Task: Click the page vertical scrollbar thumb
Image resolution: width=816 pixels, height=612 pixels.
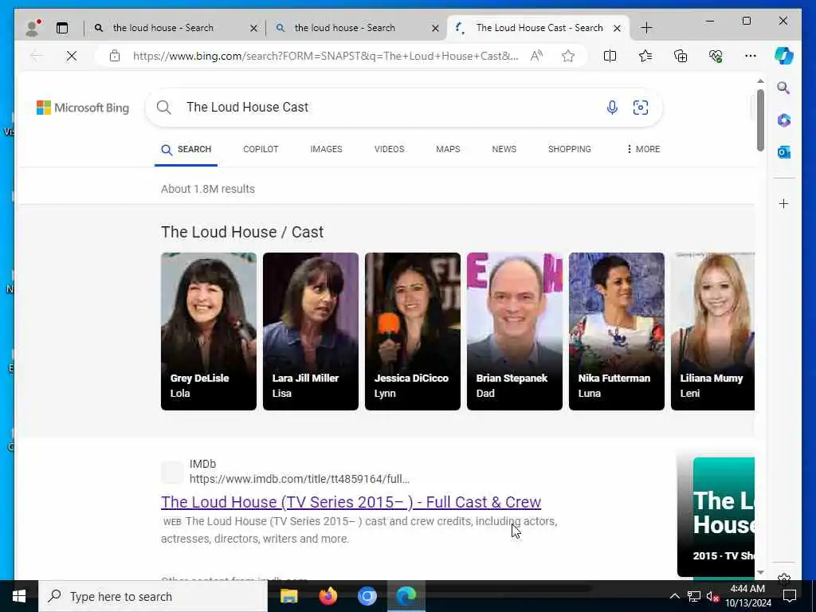Action: [x=760, y=120]
